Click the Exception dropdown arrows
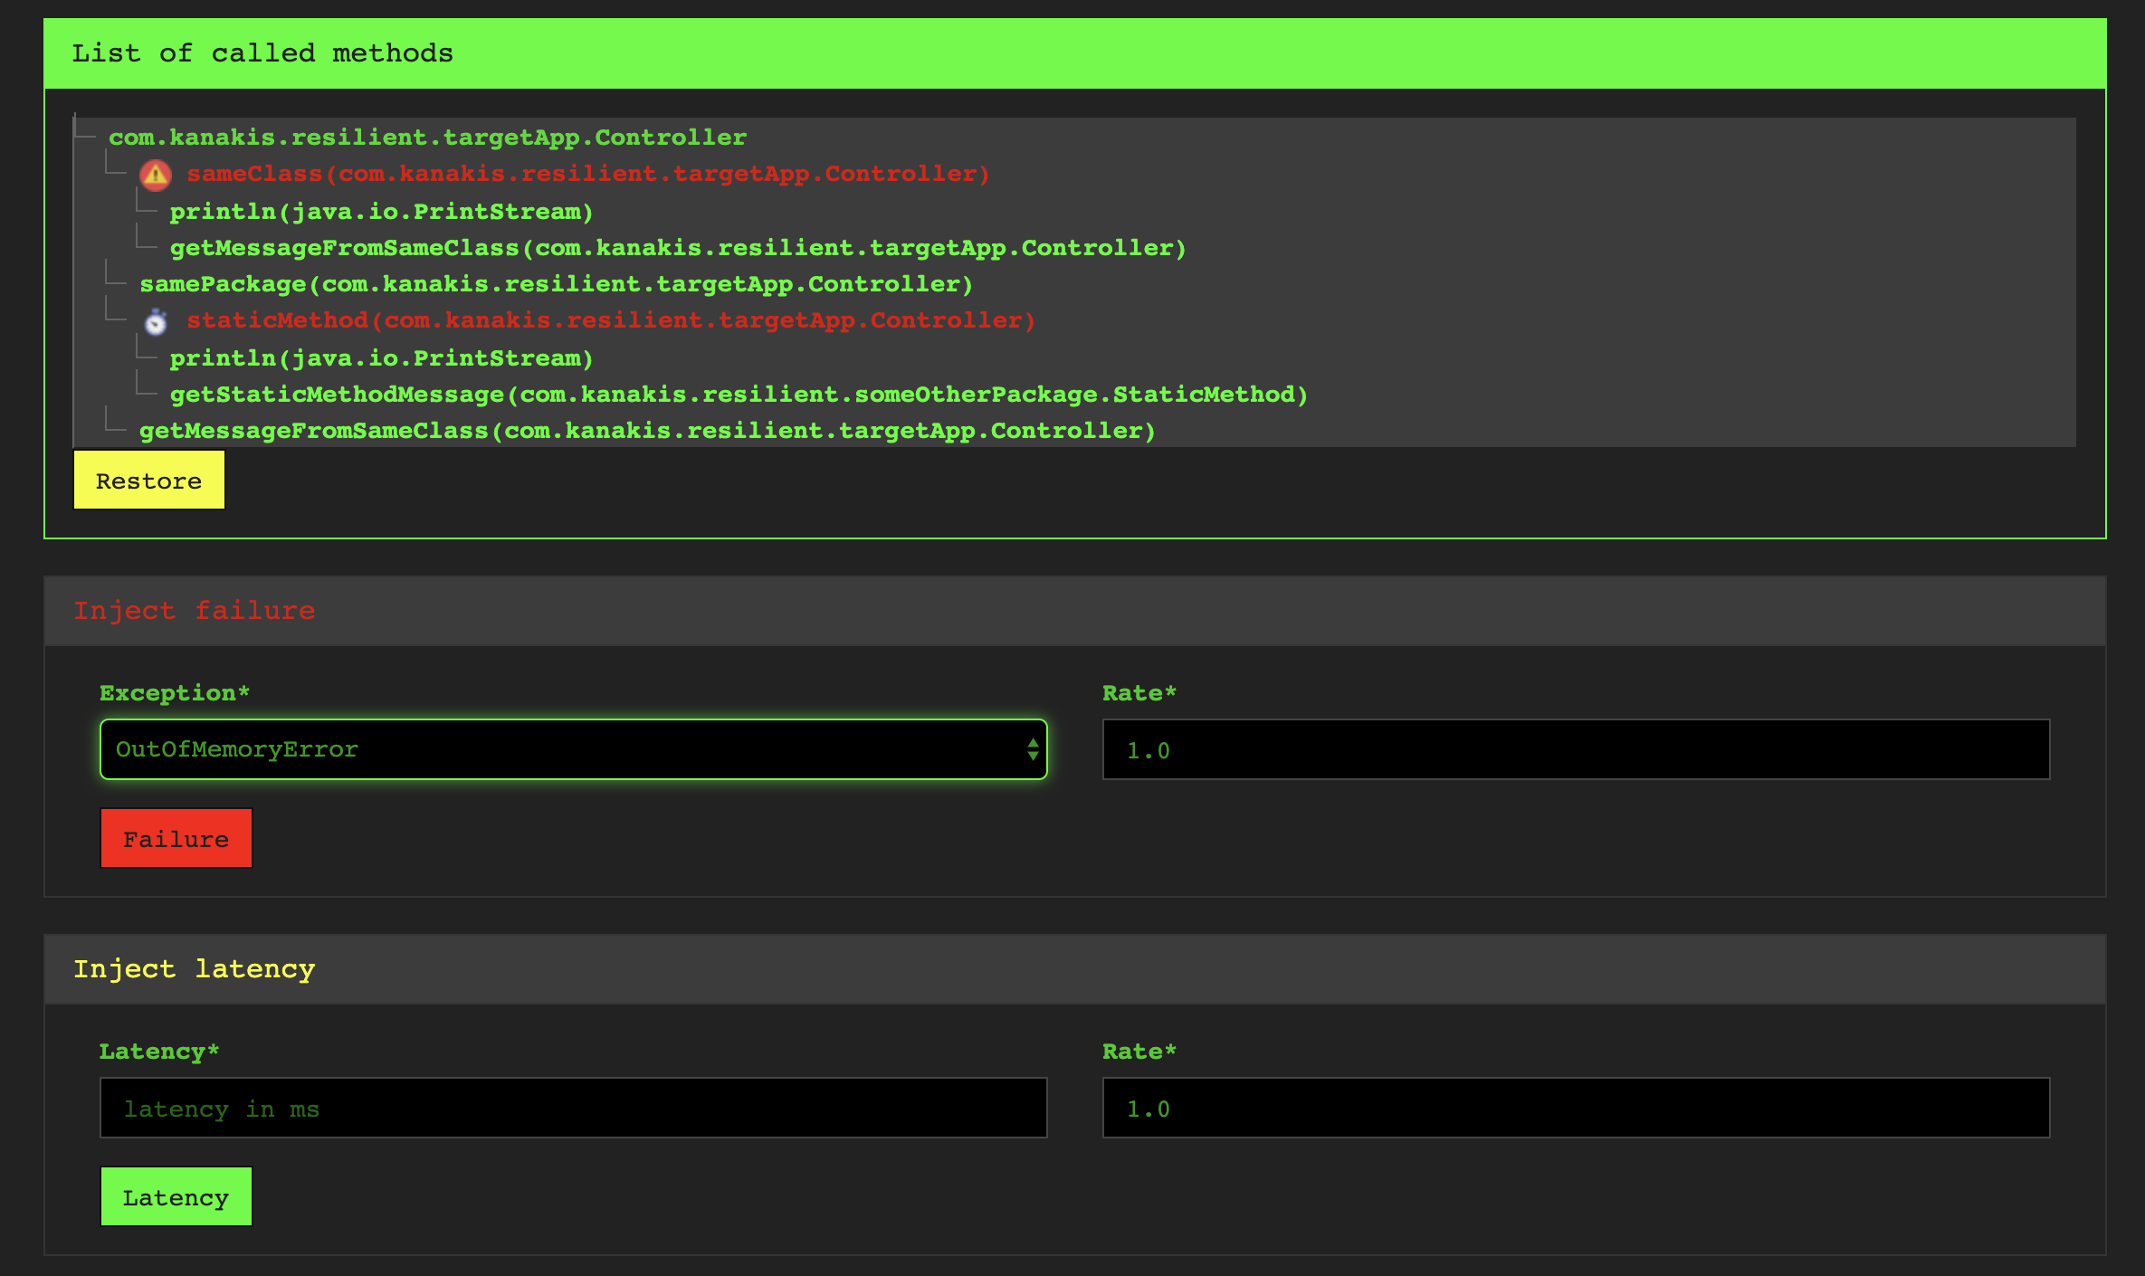 point(1033,749)
